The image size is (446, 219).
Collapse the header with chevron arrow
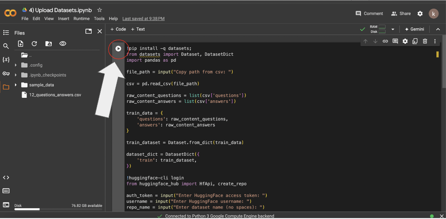coord(438,29)
